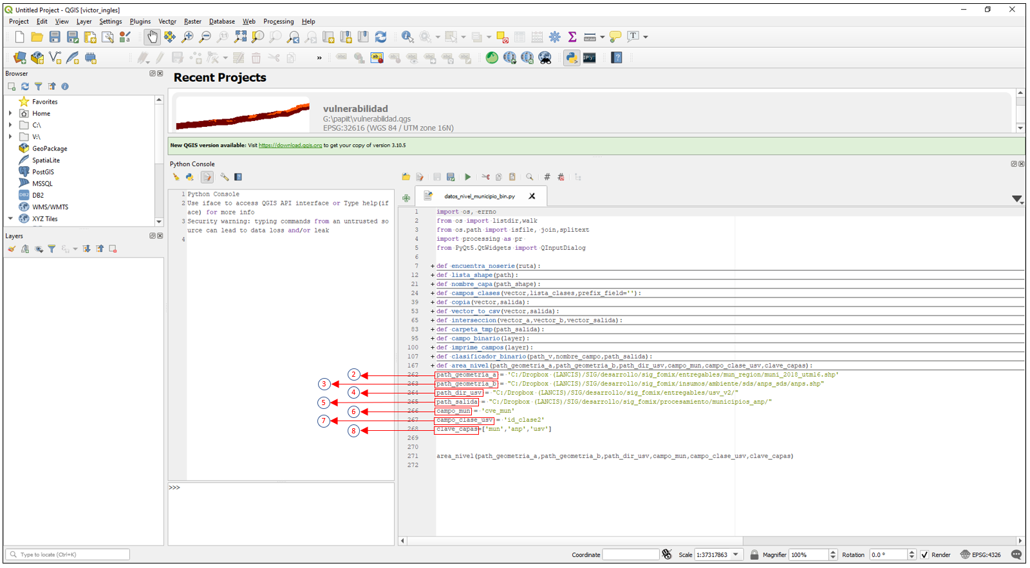Collapse the XYZ Tiles node
Image resolution: width=1030 pixels, height=568 pixels.
click(x=10, y=219)
